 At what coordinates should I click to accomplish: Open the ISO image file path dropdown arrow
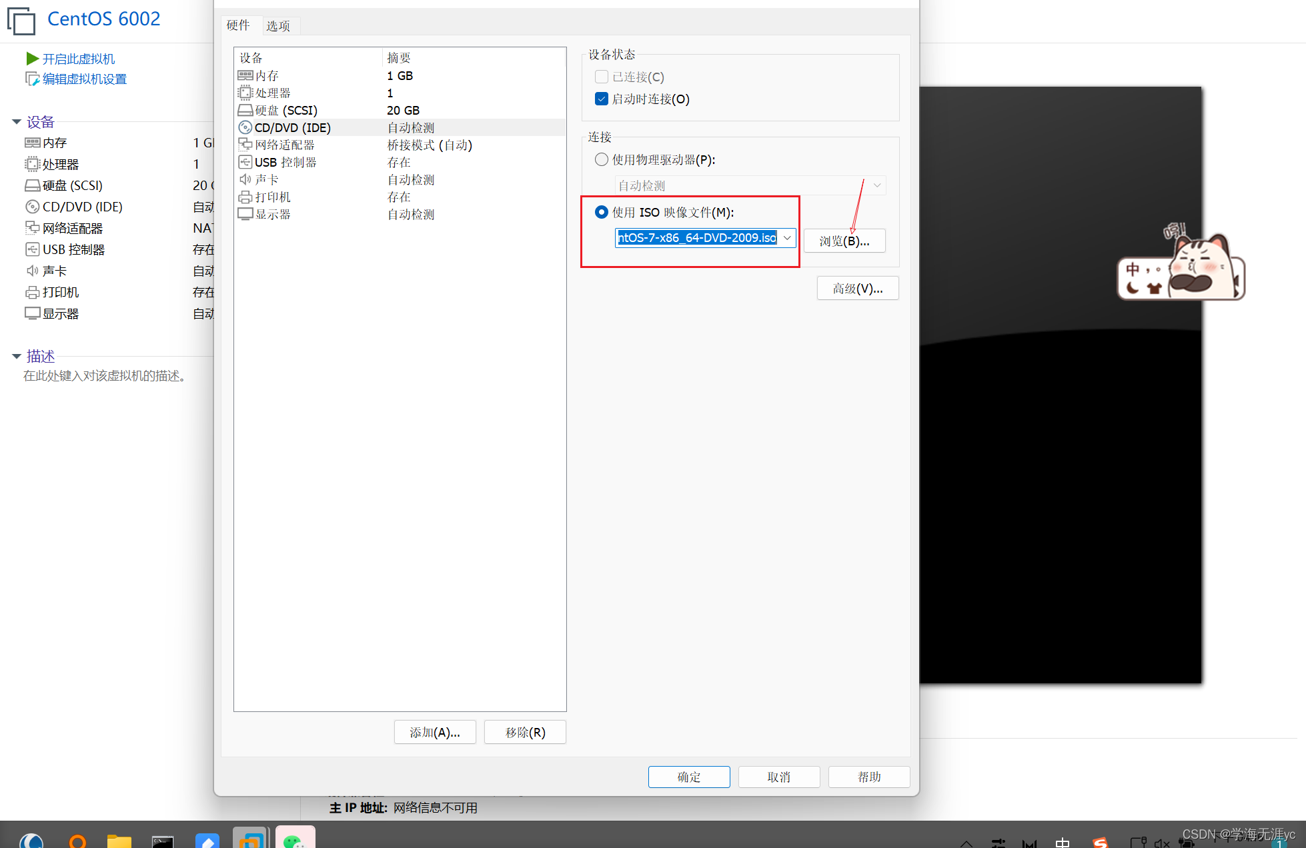pos(787,238)
